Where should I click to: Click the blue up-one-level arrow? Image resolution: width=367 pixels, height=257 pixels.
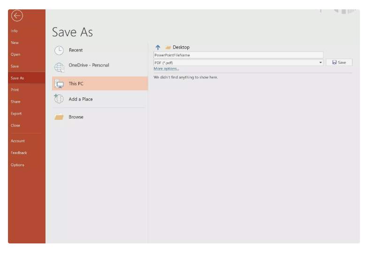pyautogui.click(x=158, y=47)
